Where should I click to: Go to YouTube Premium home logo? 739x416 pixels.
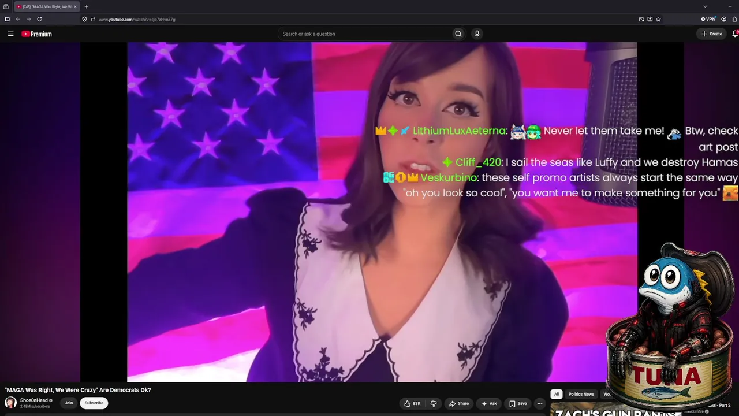click(37, 34)
